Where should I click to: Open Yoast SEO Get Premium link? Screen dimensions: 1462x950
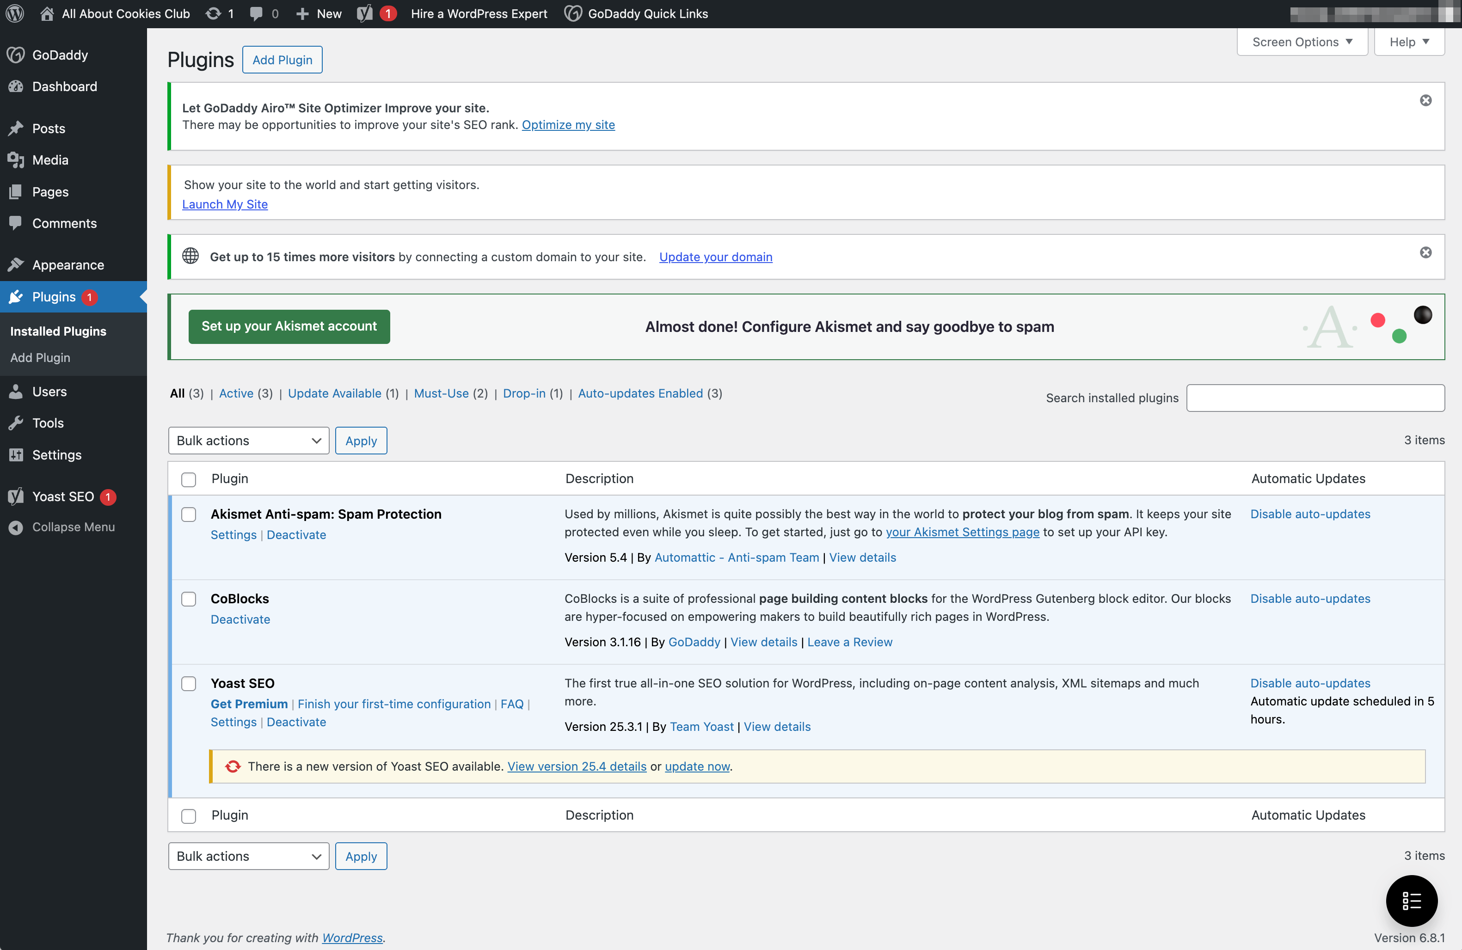tap(249, 704)
